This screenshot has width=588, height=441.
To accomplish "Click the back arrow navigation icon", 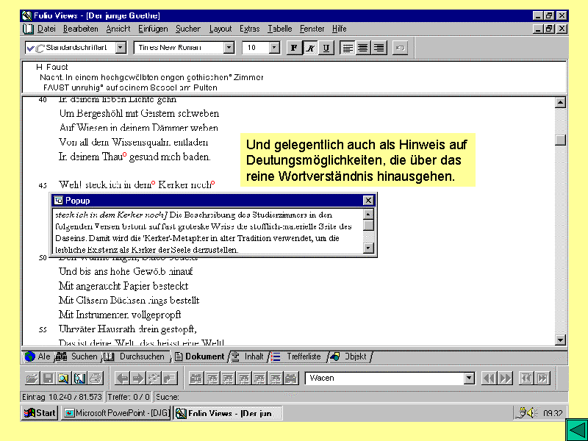I will [x=122, y=379].
